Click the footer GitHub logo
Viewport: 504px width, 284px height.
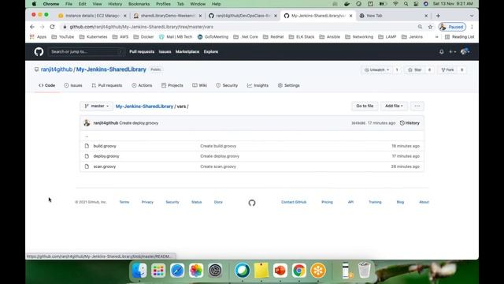[x=252, y=203]
